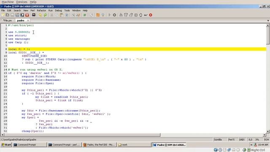Screen dimensions: 270x152
Task: Click the horizontal scrollbar right arrow
Action: coord(265,135)
